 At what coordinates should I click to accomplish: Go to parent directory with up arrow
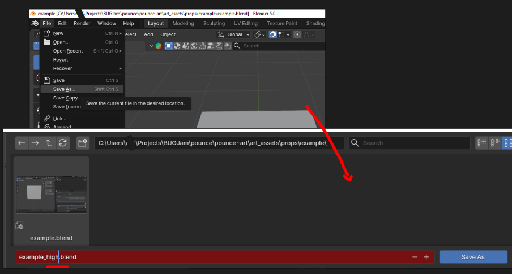click(x=49, y=143)
